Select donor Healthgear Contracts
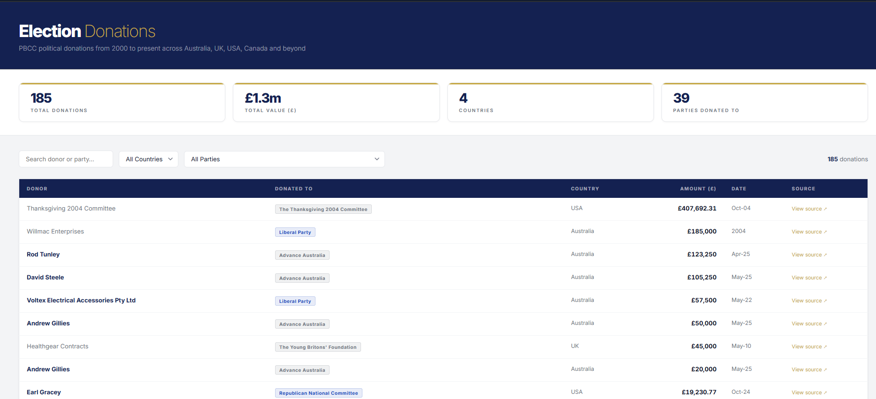Screen dimensions: 876x399 pyautogui.click(x=57, y=346)
